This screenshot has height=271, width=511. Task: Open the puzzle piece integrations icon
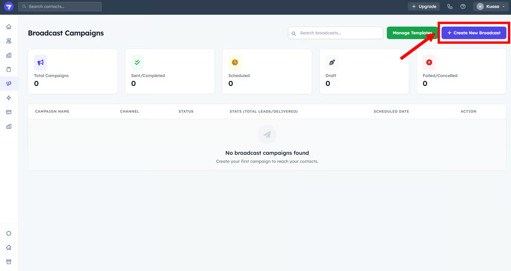click(9, 248)
